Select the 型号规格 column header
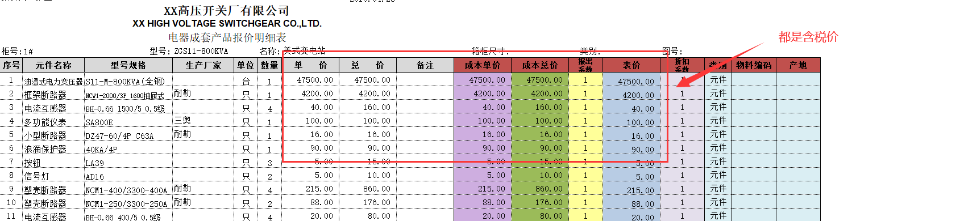 coord(128,65)
